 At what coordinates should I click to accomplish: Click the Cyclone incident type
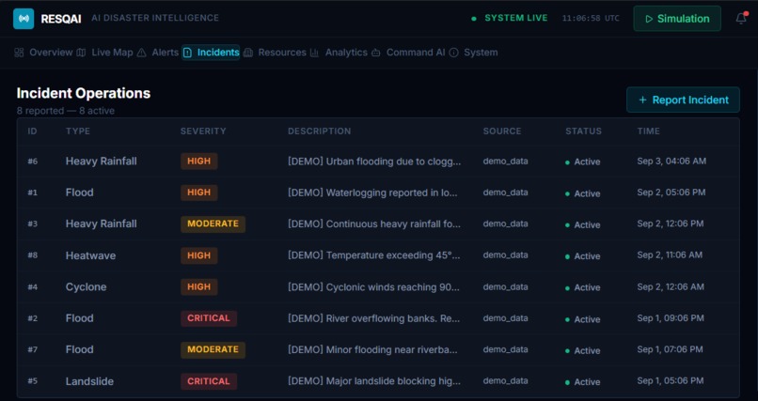pos(86,287)
